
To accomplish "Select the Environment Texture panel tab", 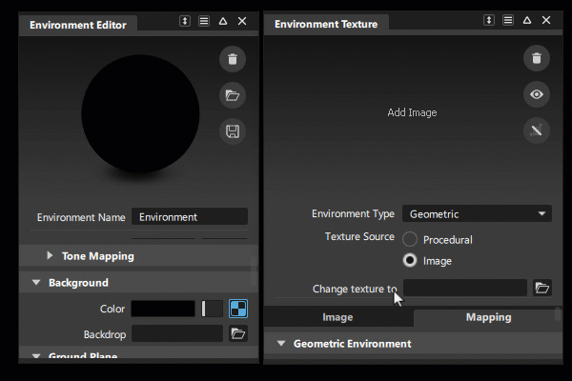I will click(x=326, y=24).
